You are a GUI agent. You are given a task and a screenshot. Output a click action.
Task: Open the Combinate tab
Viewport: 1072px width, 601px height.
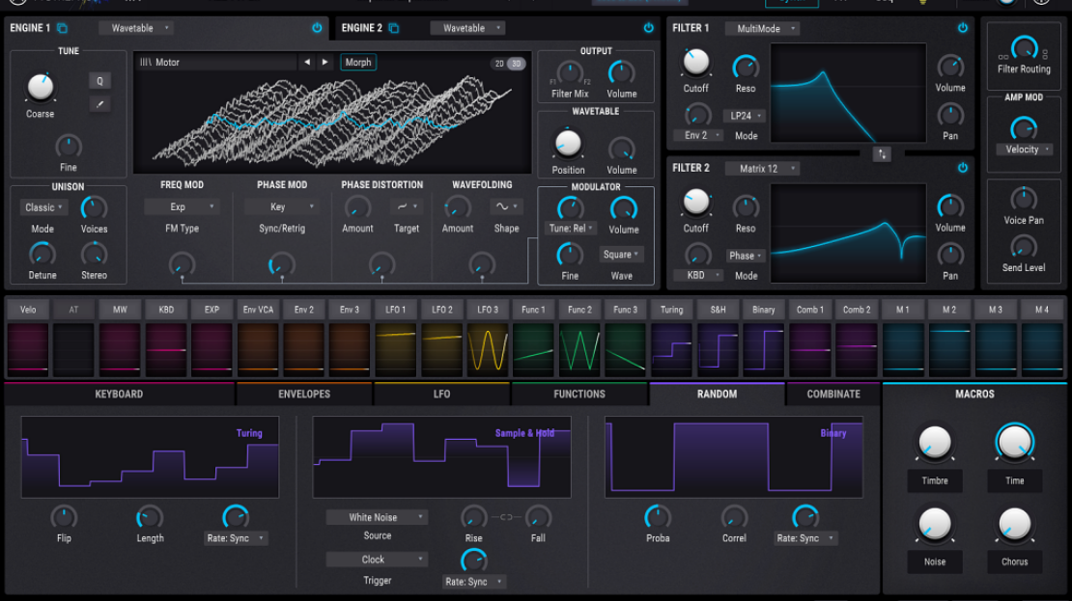pyautogui.click(x=833, y=394)
